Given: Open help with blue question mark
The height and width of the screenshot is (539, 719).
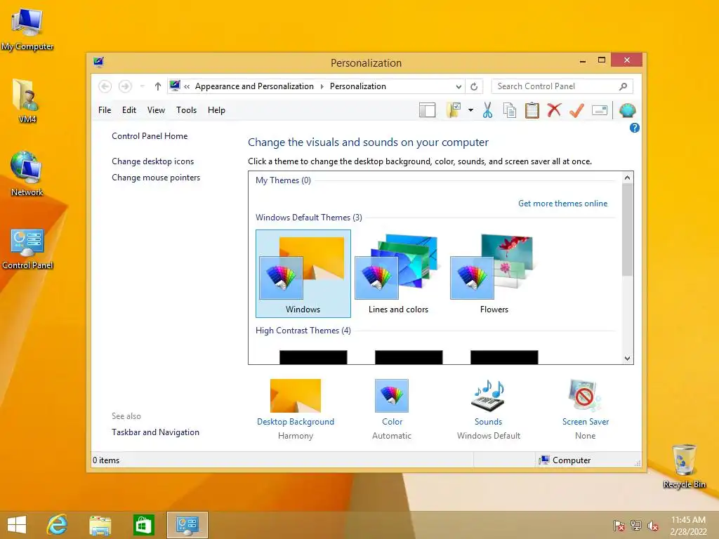Looking at the screenshot, I should pyautogui.click(x=635, y=128).
